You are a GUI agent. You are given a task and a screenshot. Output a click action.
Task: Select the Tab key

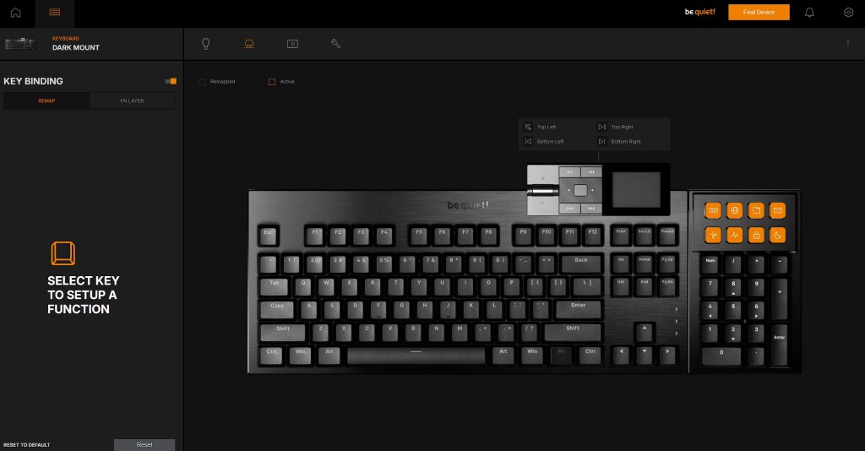[x=275, y=286]
